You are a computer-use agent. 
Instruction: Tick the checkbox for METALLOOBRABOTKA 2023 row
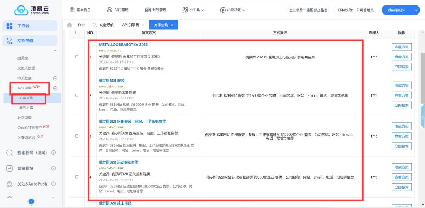pyautogui.click(x=76, y=56)
